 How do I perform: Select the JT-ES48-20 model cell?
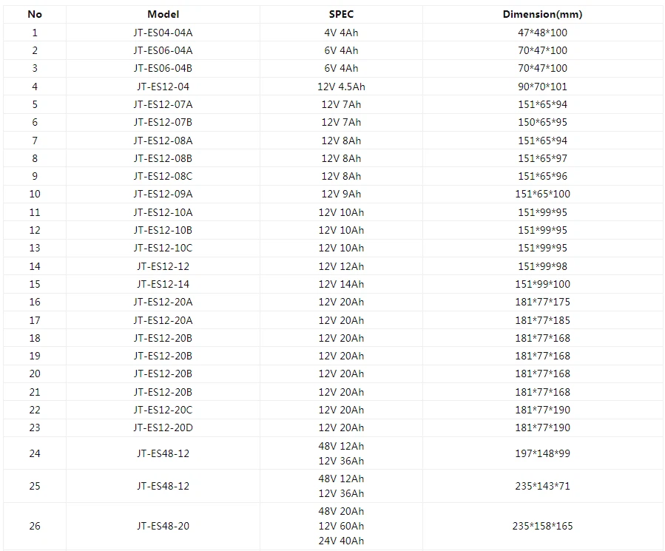163,526
